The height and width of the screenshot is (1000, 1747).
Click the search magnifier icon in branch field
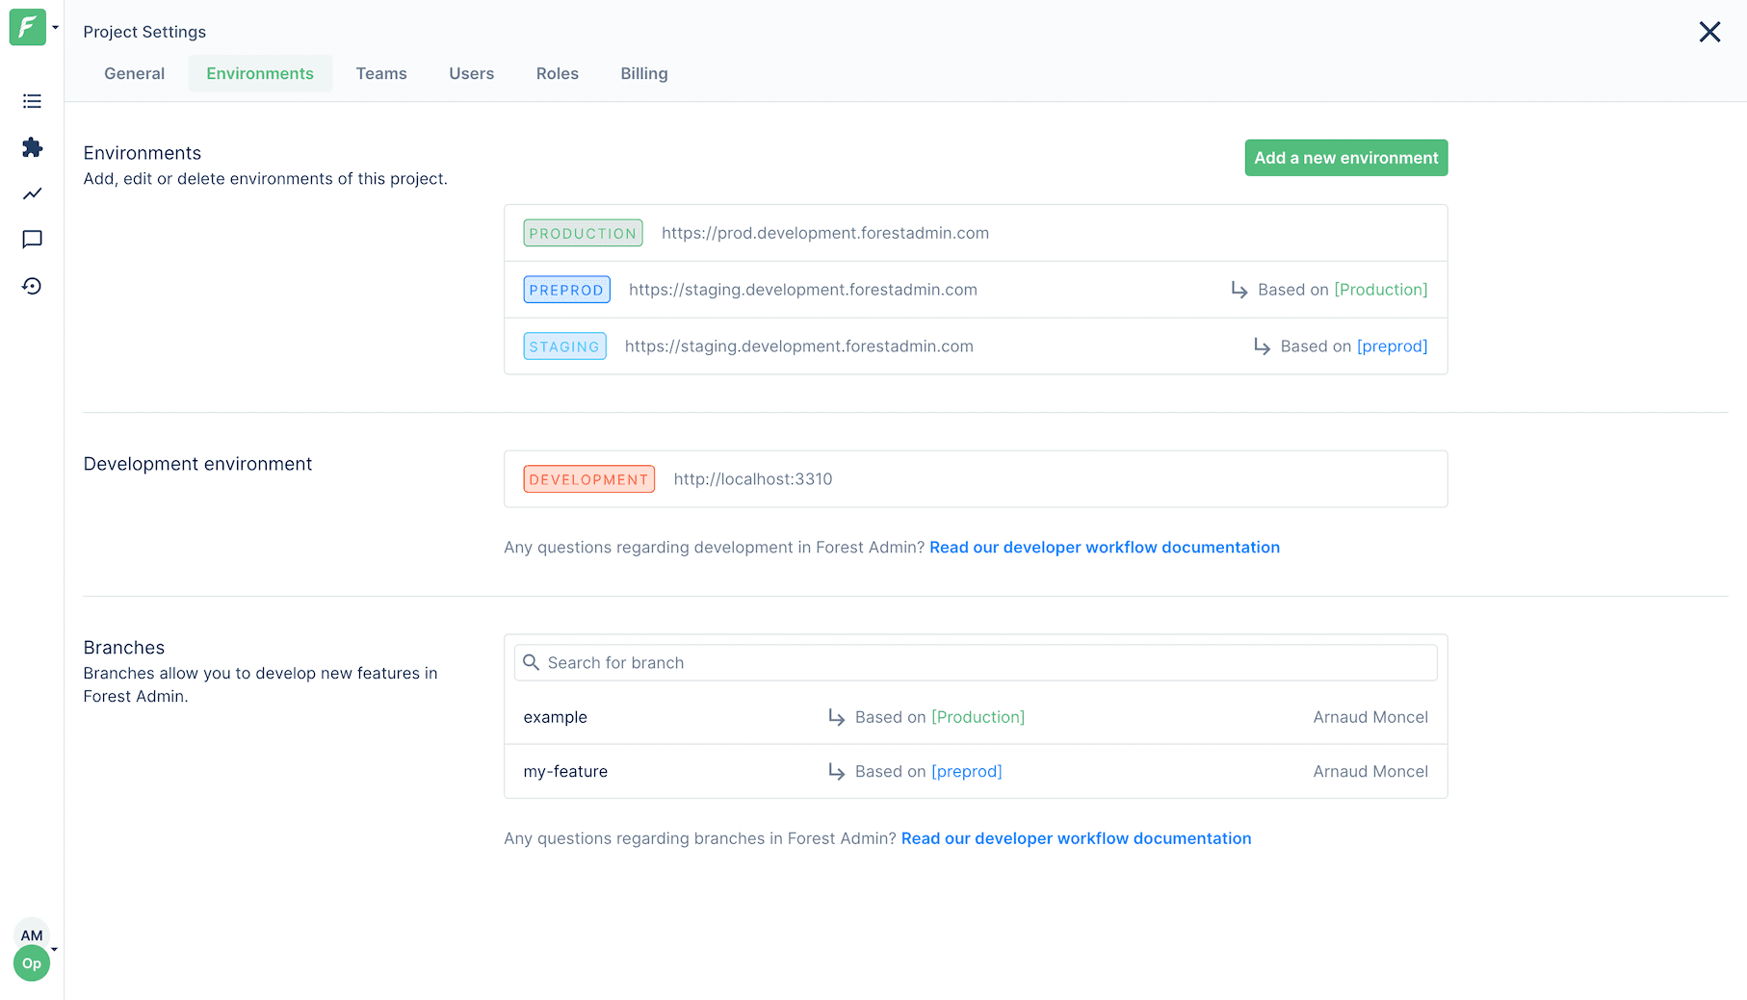point(531,663)
